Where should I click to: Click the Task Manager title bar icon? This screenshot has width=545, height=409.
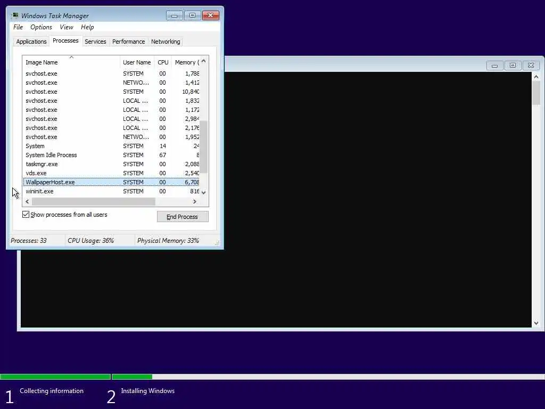coord(14,15)
